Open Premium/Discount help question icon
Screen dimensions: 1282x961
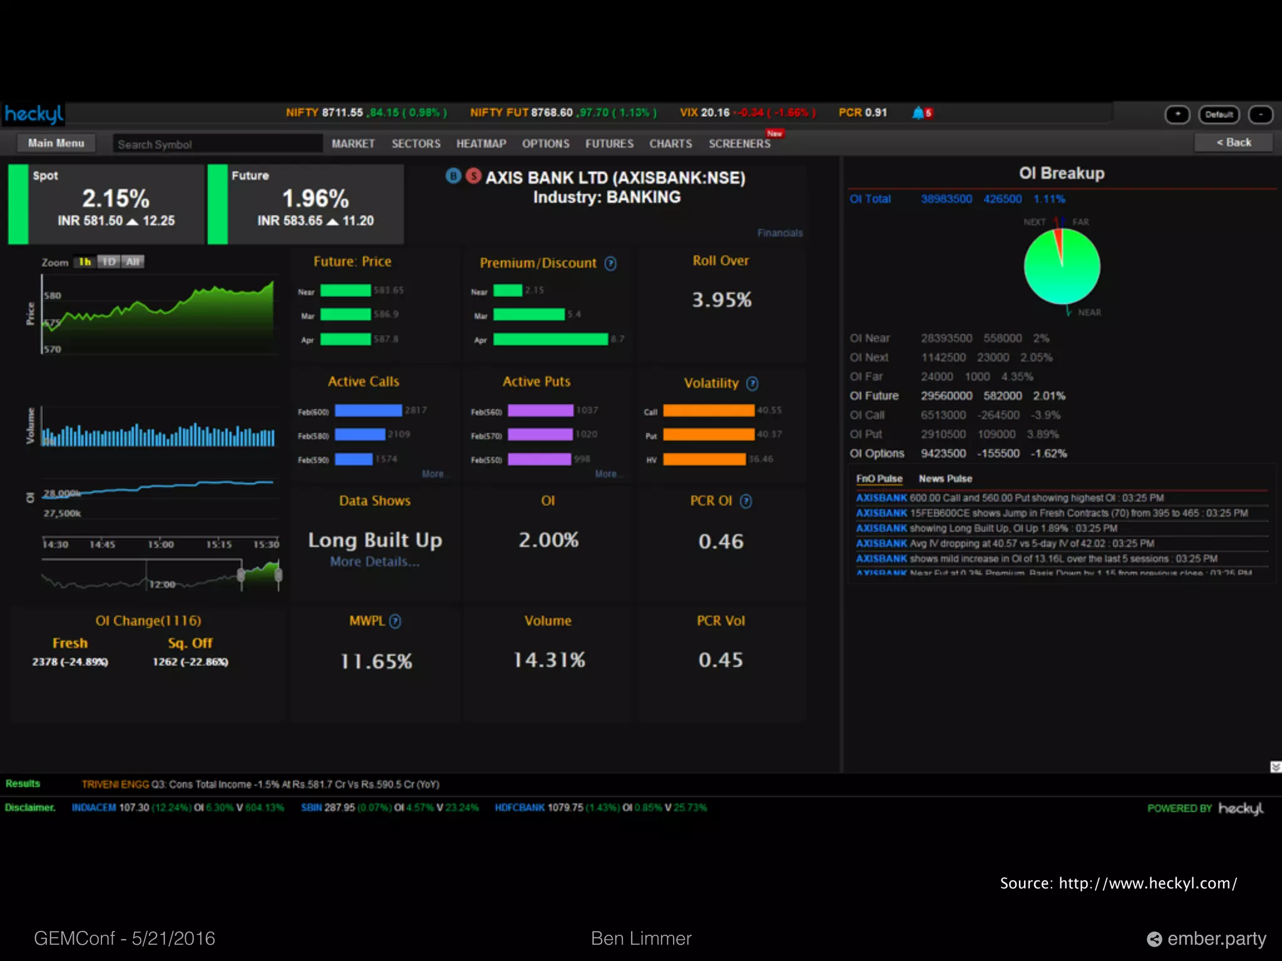coord(610,263)
